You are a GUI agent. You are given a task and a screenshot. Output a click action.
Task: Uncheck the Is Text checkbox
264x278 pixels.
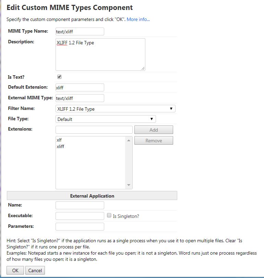click(x=59, y=77)
